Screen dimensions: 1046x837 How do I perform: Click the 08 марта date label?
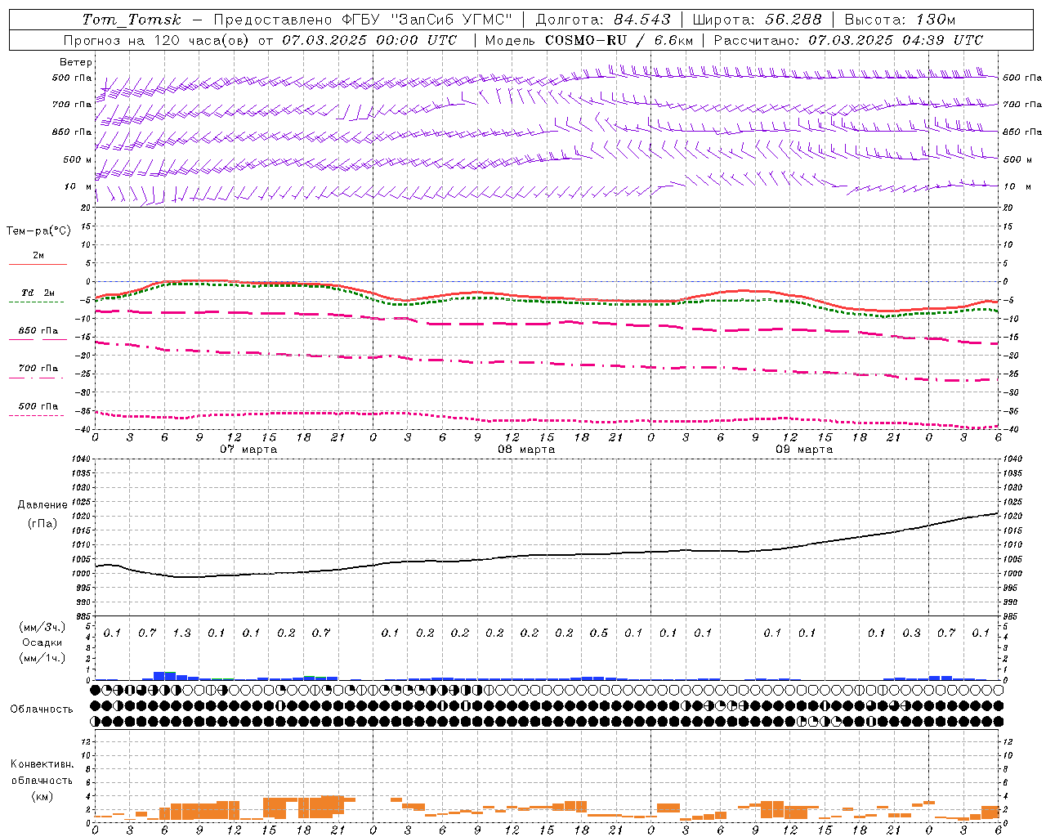526,450
